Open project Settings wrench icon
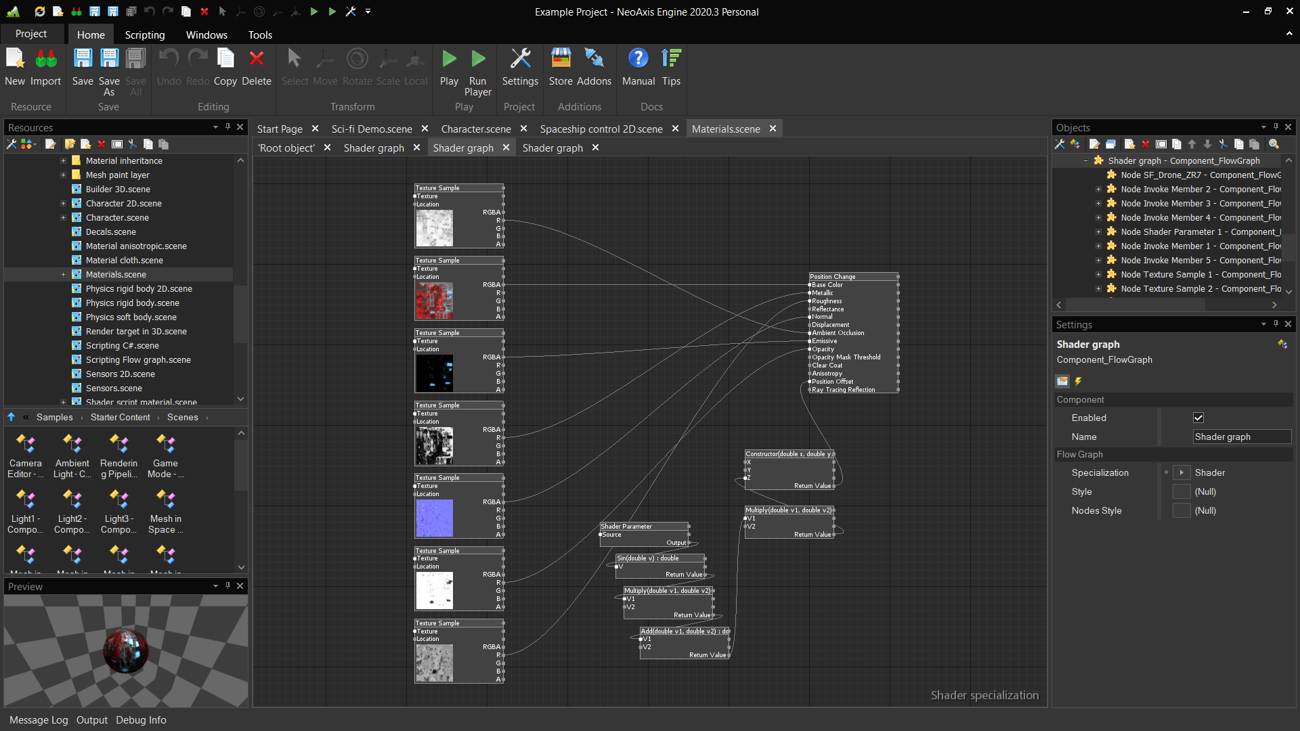The image size is (1300, 731). 520,60
